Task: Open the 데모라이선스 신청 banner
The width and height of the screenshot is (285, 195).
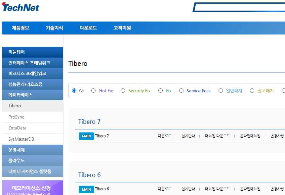Action: coord(32,188)
